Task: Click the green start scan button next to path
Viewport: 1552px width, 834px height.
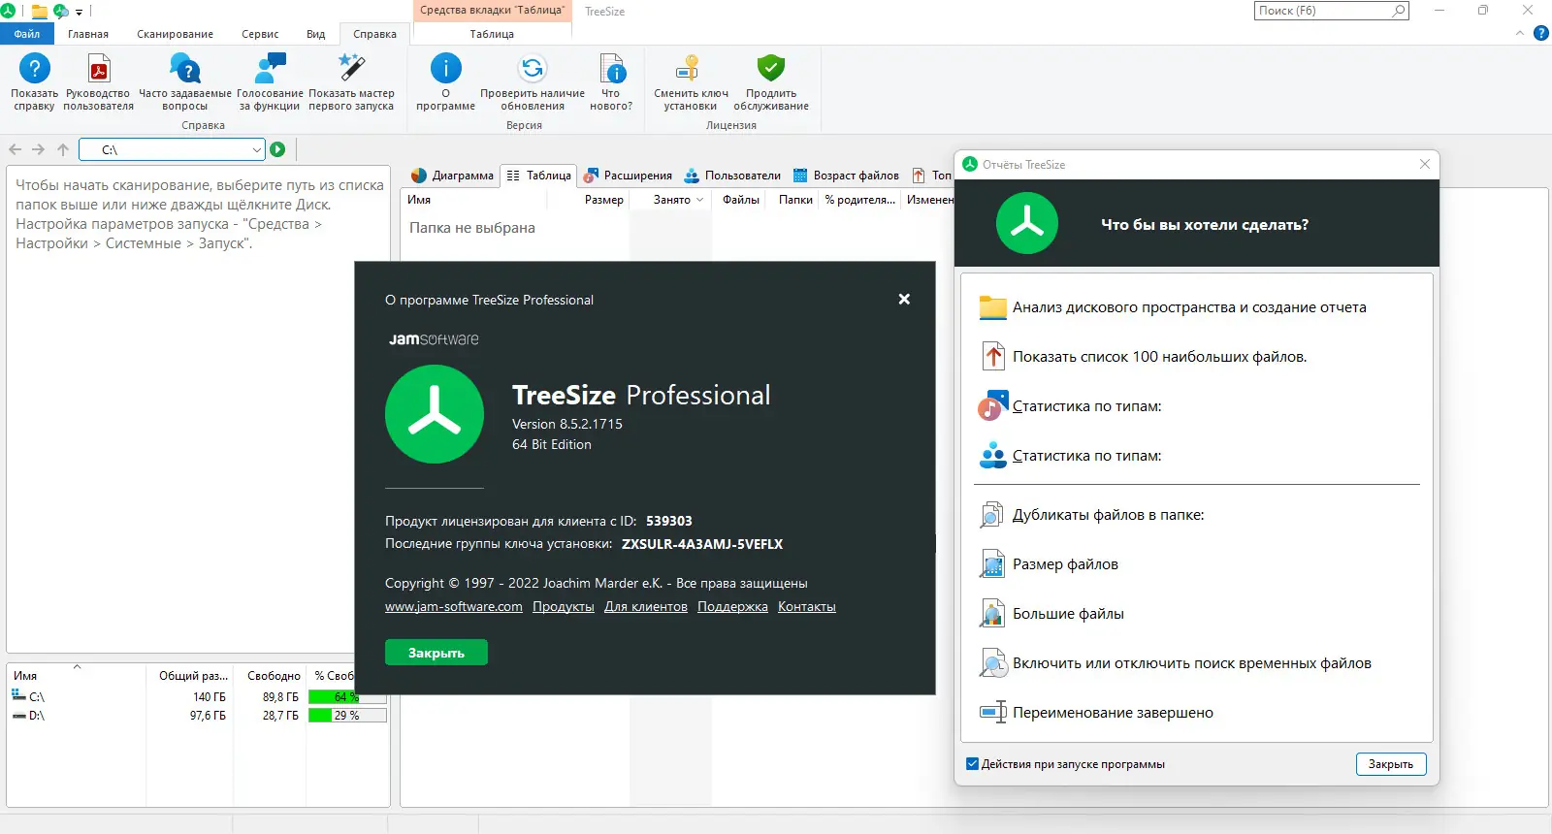Action: pyautogui.click(x=278, y=149)
